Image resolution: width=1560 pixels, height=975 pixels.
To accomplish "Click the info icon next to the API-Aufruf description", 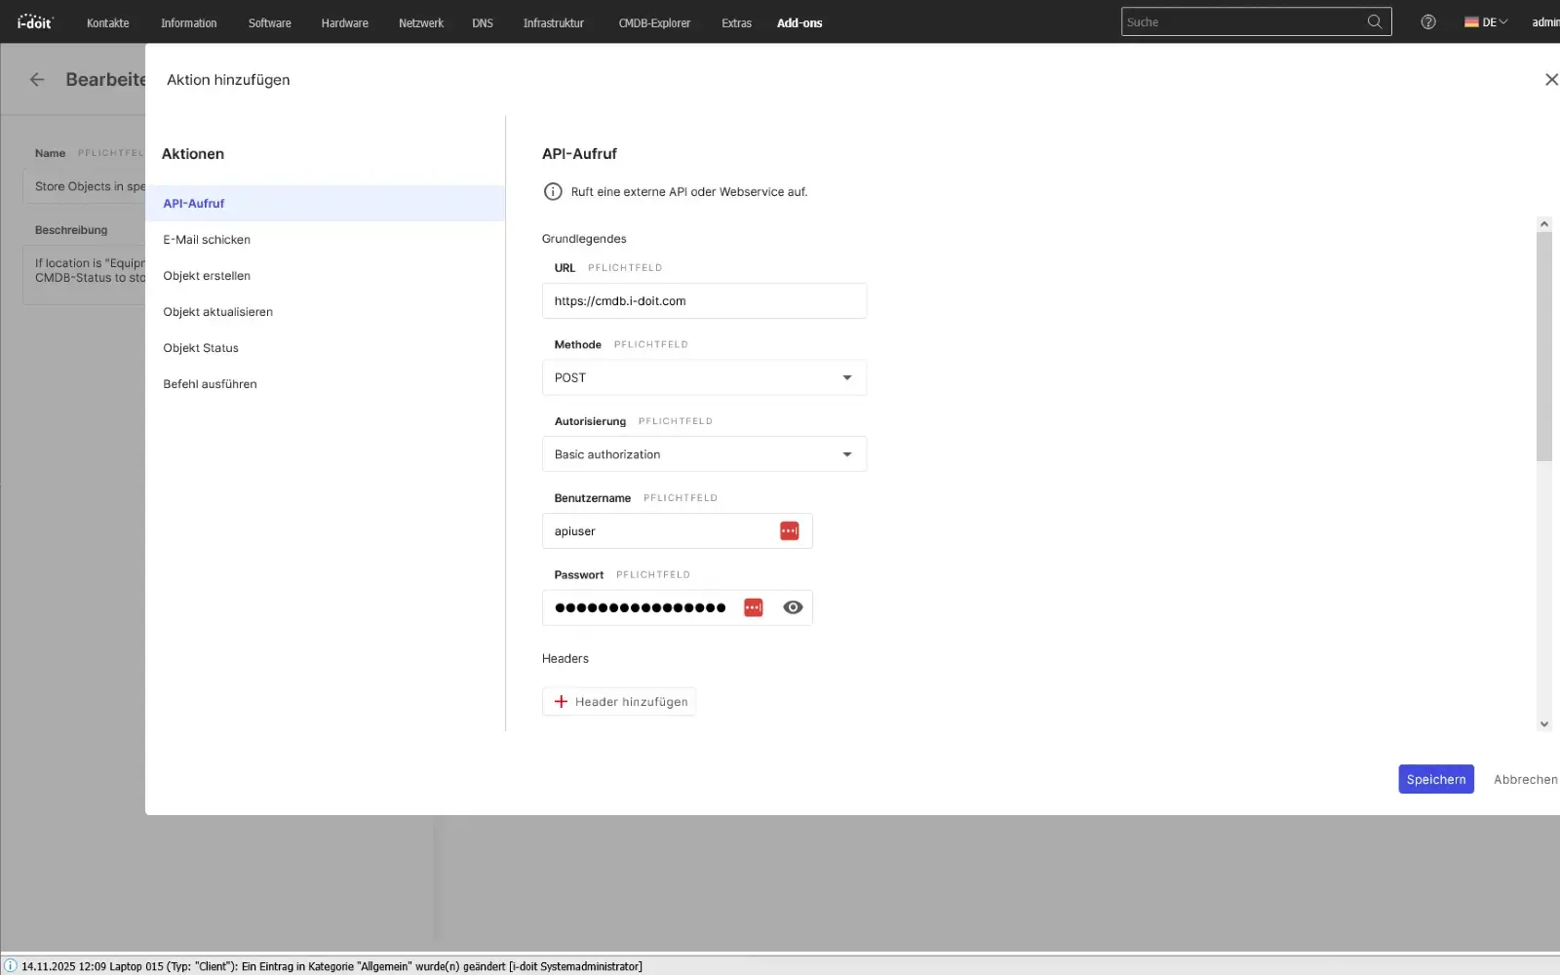I will (x=553, y=191).
